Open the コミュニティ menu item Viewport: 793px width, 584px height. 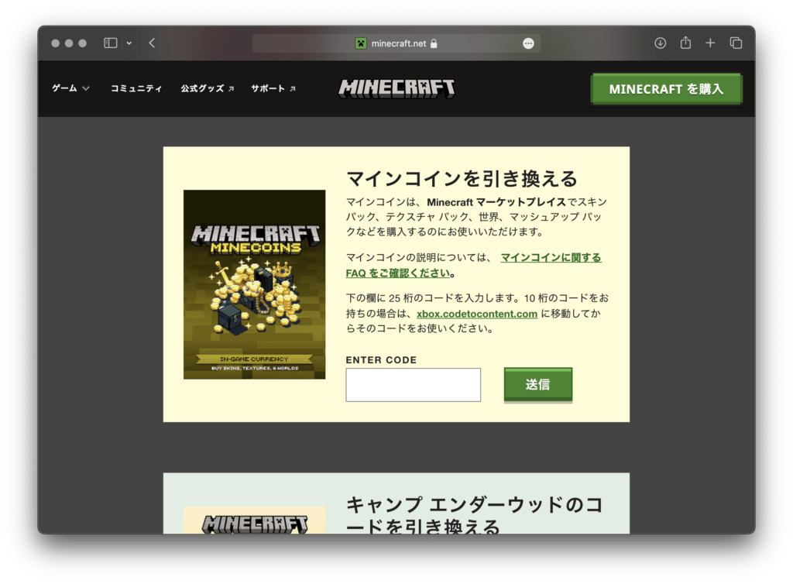click(136, 88)
